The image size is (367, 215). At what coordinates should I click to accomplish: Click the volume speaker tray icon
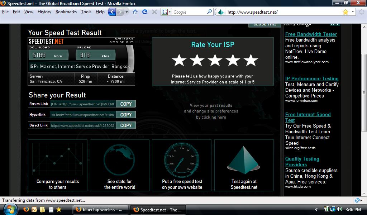click(x=340, y=209)
